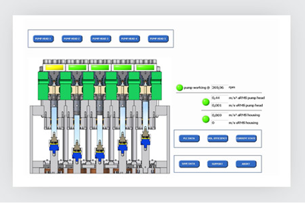This screenshot has height=203, width=305.
Task: Select the PUMP HEAD 1 button
Action: 43,39
